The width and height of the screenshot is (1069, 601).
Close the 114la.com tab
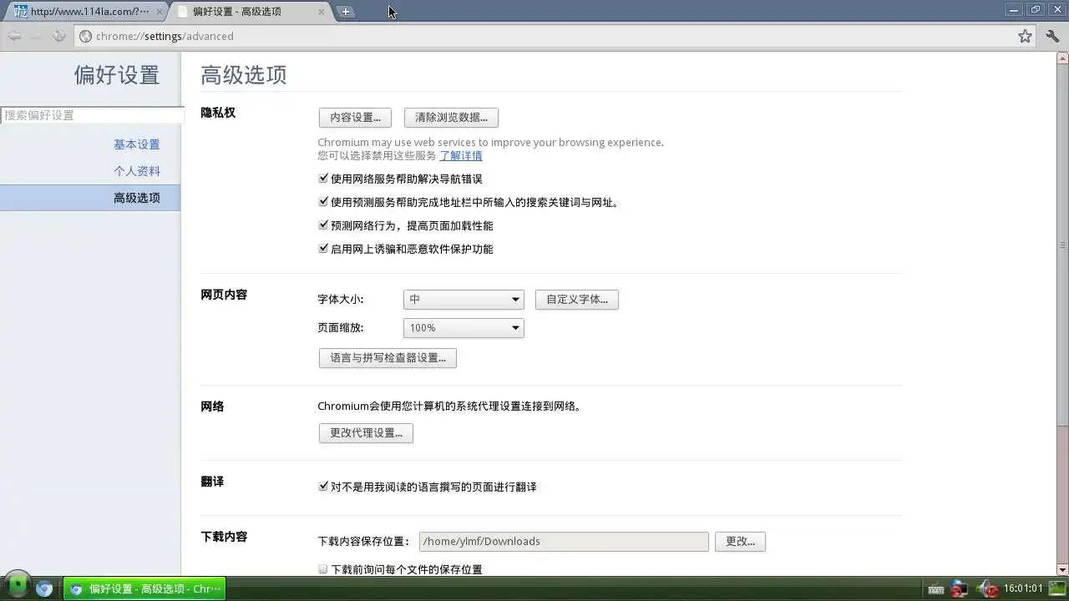(160, 12)
